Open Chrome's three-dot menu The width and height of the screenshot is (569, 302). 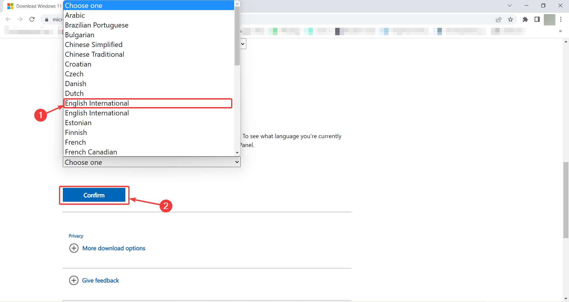pyautogui.click(x=561, y=19)
